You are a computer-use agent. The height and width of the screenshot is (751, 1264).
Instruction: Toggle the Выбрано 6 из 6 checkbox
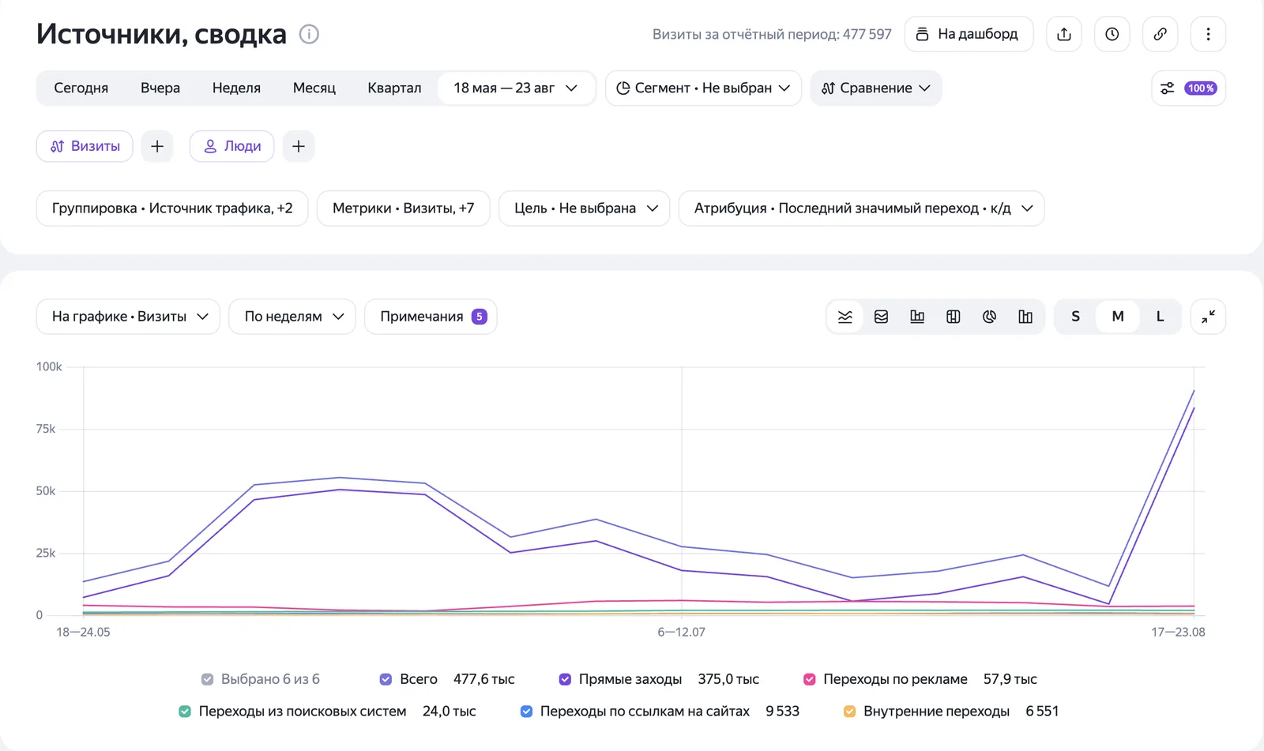coord(208,679)
